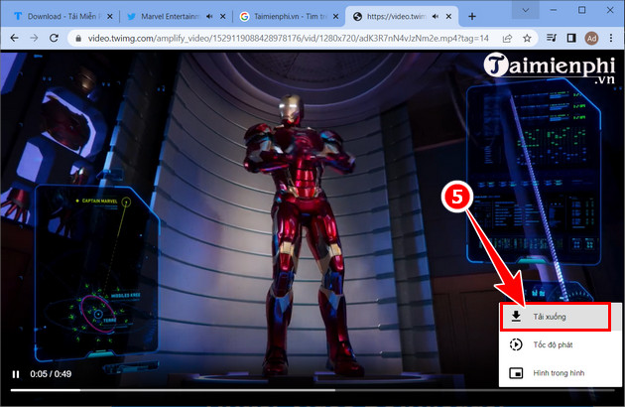Expand the tab search dropdown
Image resolution: width=625 pixels, height=407 pixels.
pyautogui.click(x=526, y=10)
